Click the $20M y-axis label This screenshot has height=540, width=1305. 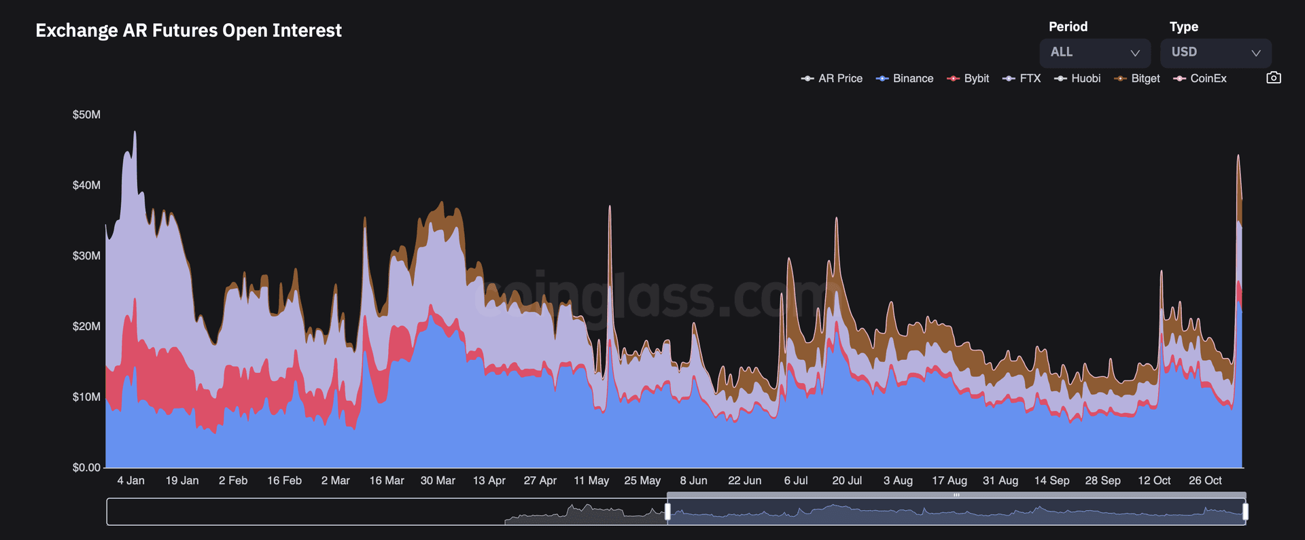coord(86,326)
